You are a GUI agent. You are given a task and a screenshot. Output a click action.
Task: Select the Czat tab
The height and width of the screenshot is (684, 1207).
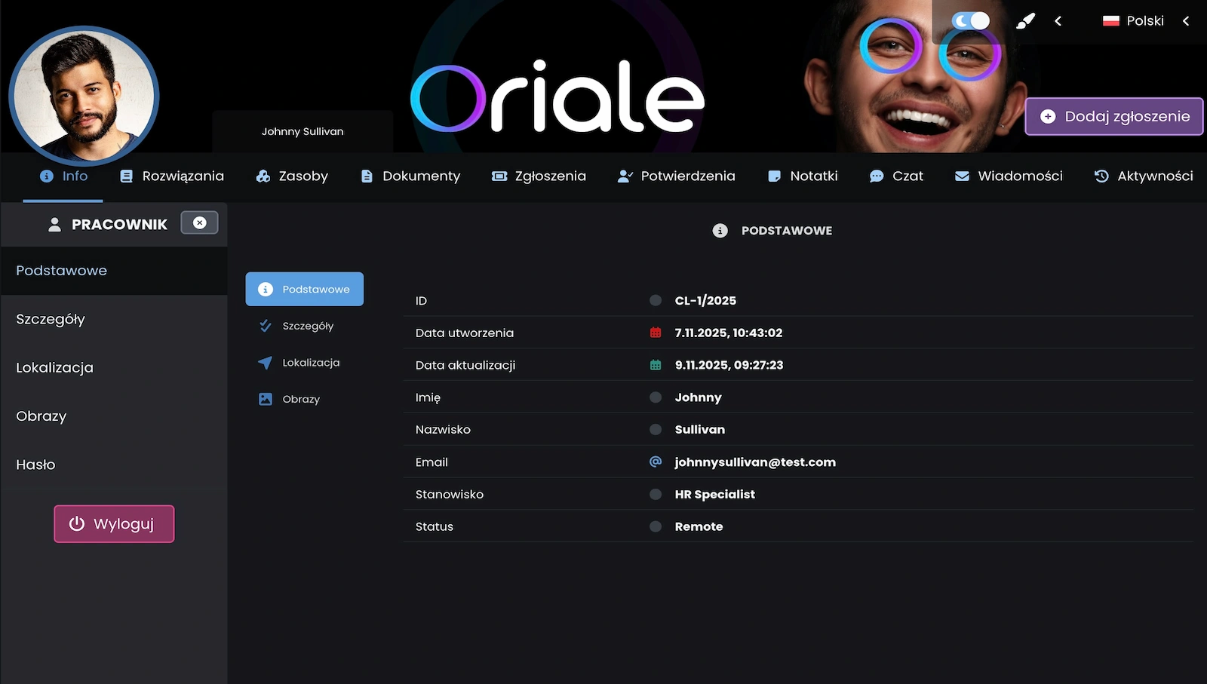click(896, 176)
